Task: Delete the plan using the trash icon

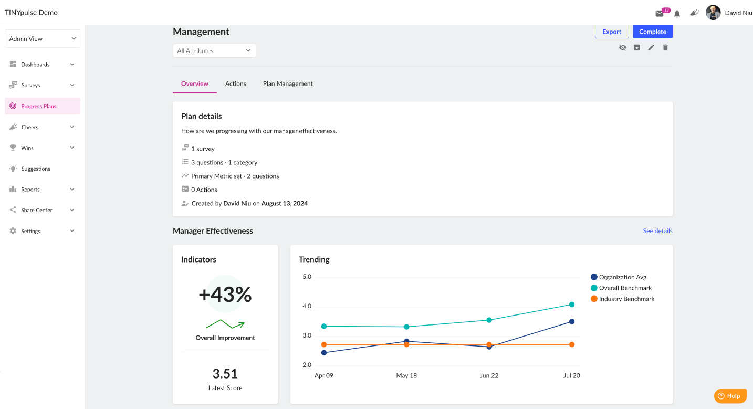Action: click(x=665, y=48)
